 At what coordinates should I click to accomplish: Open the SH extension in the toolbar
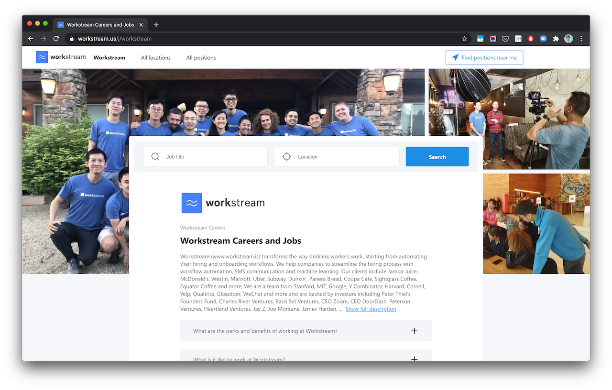click(518, 39)
